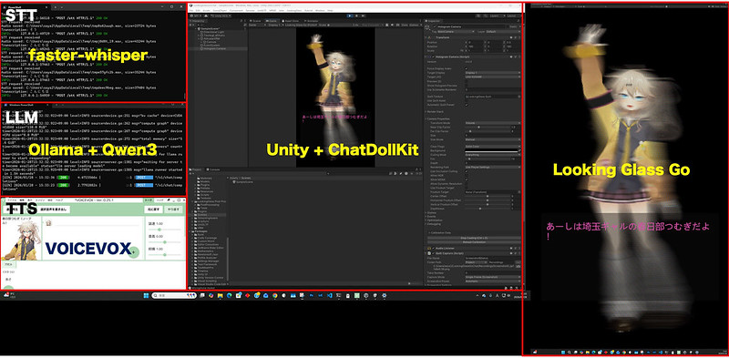The image size is (729, 358).
Task: Enable the Show Hologram Preview checkbox
Action: (466, 86)
